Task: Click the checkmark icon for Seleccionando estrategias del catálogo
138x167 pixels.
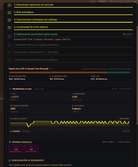Action: coord(9,20)
